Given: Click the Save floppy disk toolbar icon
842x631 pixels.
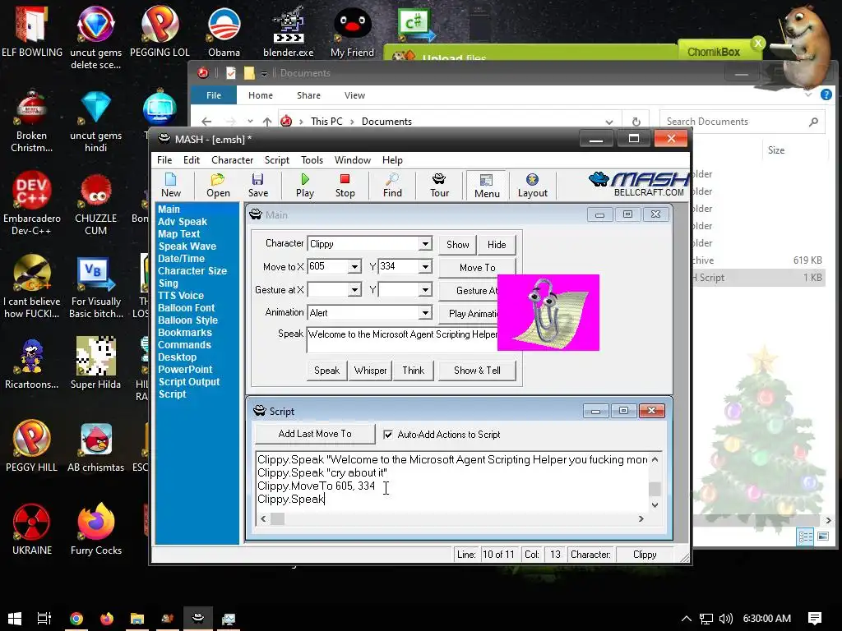Looking at the screenshot, I should tap(257, 185).
